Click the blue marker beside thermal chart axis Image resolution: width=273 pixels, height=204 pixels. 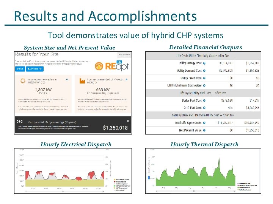click(149, 177)
